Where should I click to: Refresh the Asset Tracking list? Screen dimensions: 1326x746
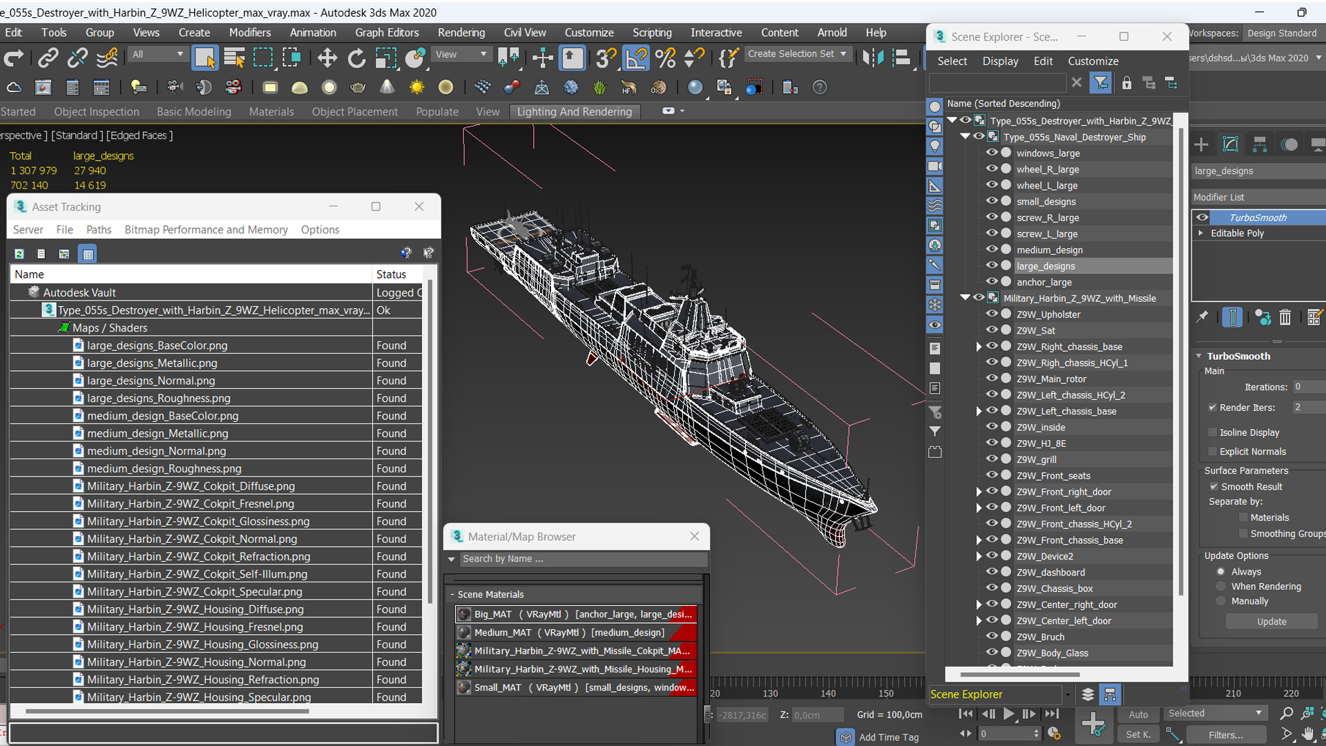coord(19,254)
